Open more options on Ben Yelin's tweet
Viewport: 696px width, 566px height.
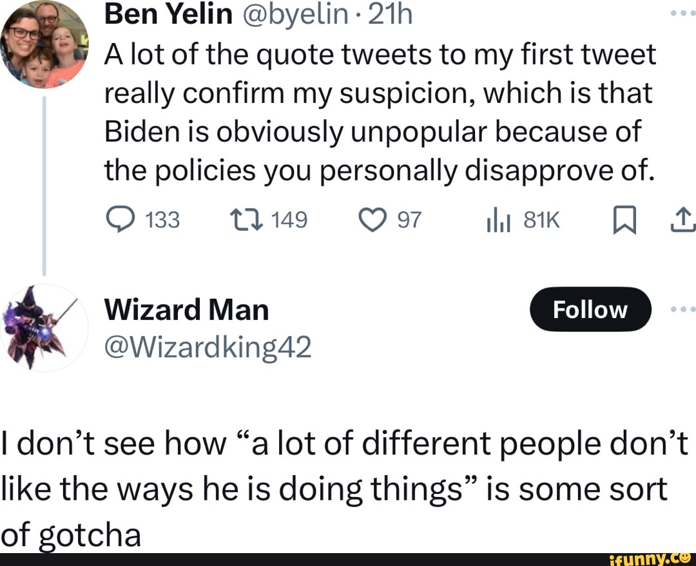(682, 13)
